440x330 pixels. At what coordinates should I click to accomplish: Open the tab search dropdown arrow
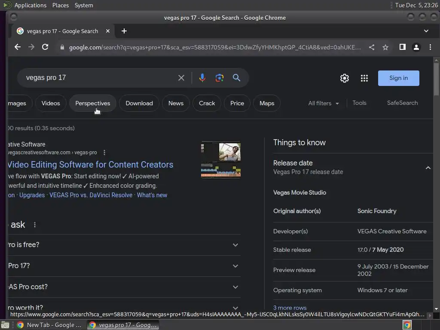coord(426,31)
